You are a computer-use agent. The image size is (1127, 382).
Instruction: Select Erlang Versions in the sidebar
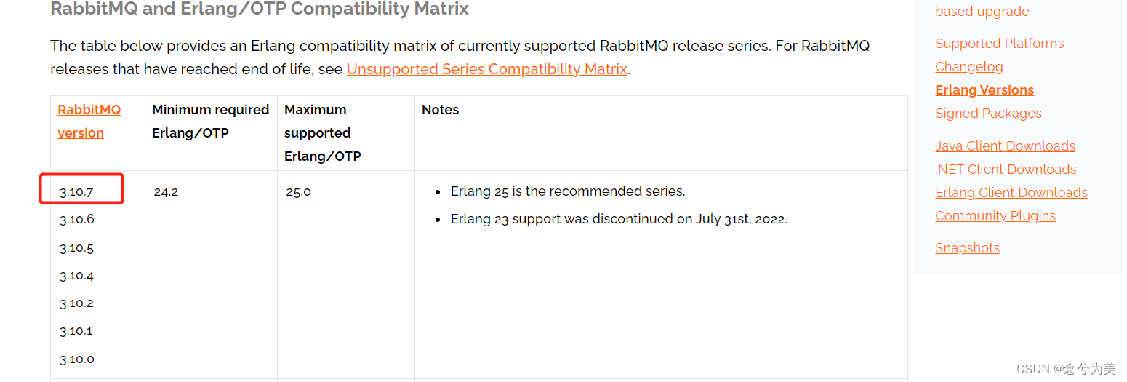(984, 90)
